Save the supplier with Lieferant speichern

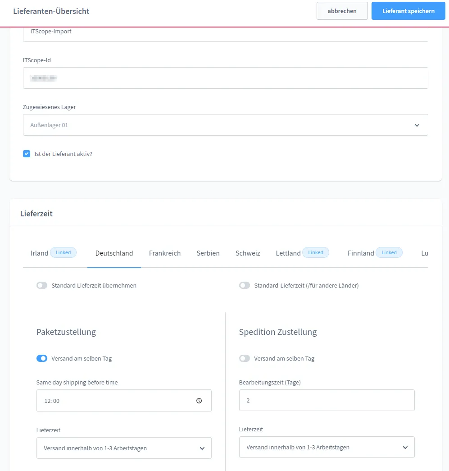pyautogui.click(x=408, y=11)
